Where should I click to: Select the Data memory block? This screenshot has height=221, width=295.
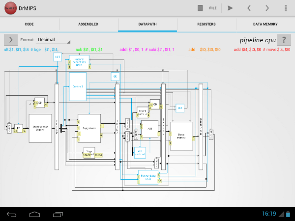[x=181, y=136]
